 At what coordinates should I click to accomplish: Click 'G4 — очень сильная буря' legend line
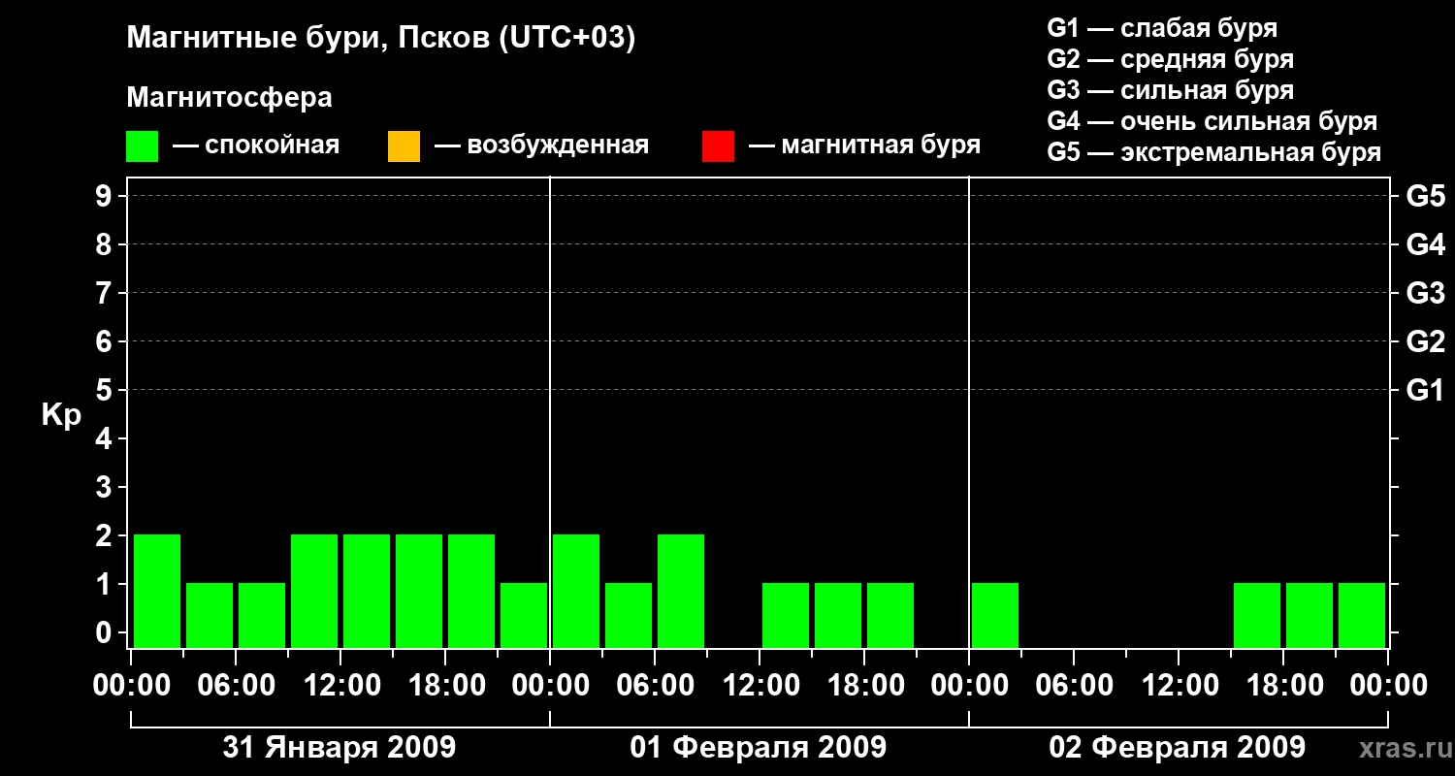click(x=1212, y=121)
